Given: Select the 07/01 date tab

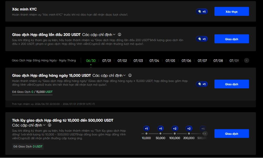Looking at the screenshot, I should pos(107,61).
